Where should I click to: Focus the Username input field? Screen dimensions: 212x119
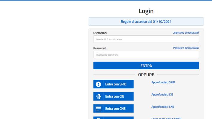click(x=146, y=39)
